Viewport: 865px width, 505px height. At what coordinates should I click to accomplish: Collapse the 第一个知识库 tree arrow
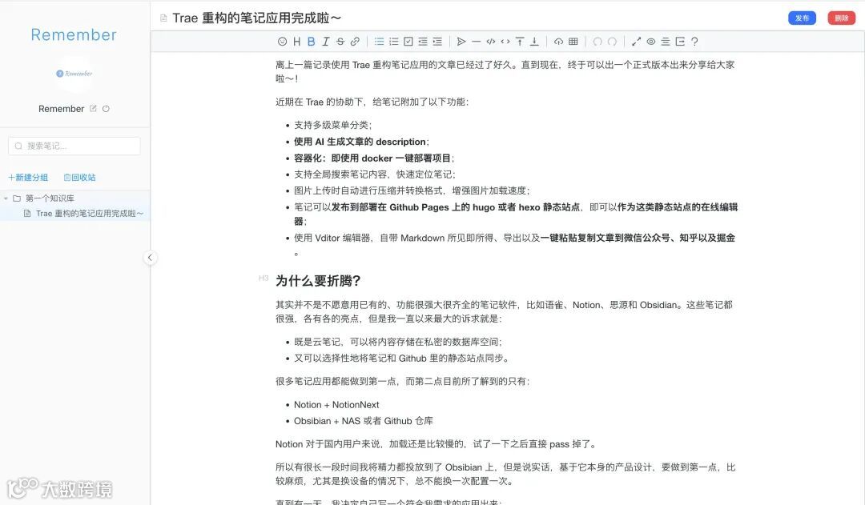6,198
